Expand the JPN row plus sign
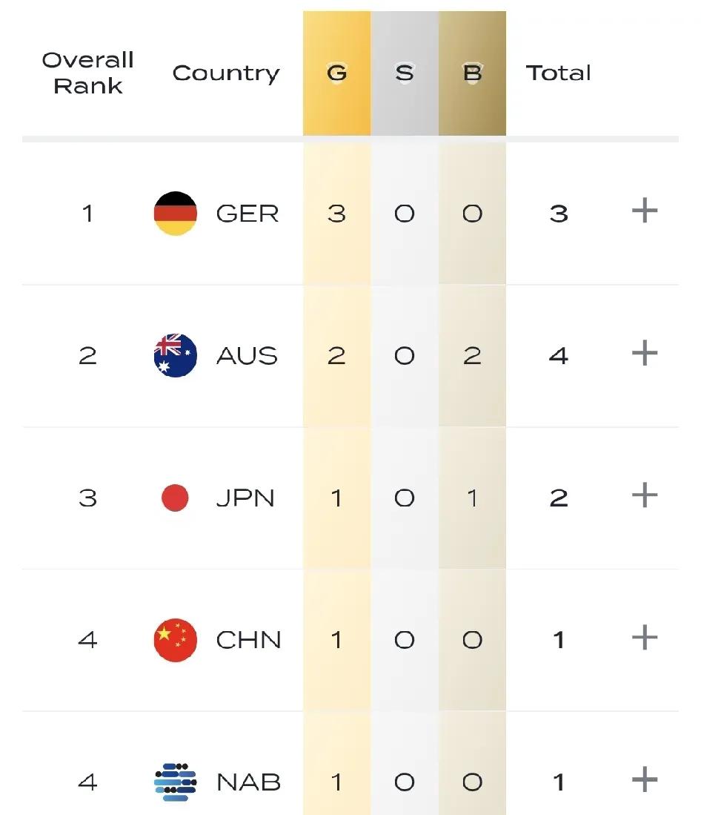This screenshot has height=815, width=701. click(x=645, y=495)
